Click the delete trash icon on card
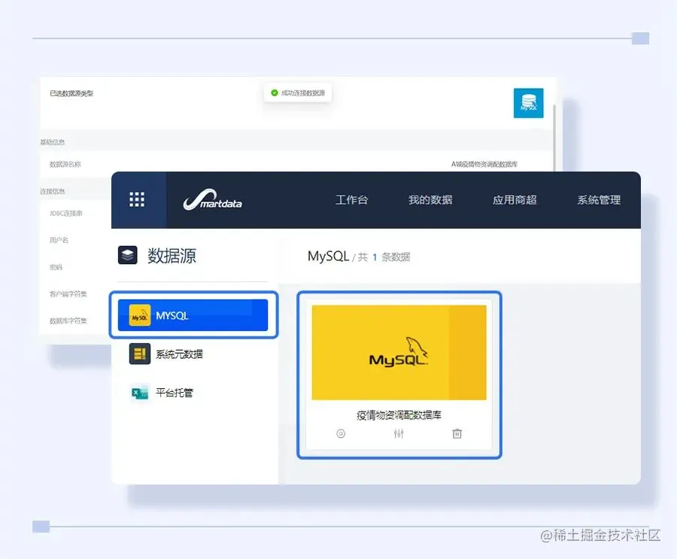The height and width of the screenshot is (559, 677). point(457,433)
